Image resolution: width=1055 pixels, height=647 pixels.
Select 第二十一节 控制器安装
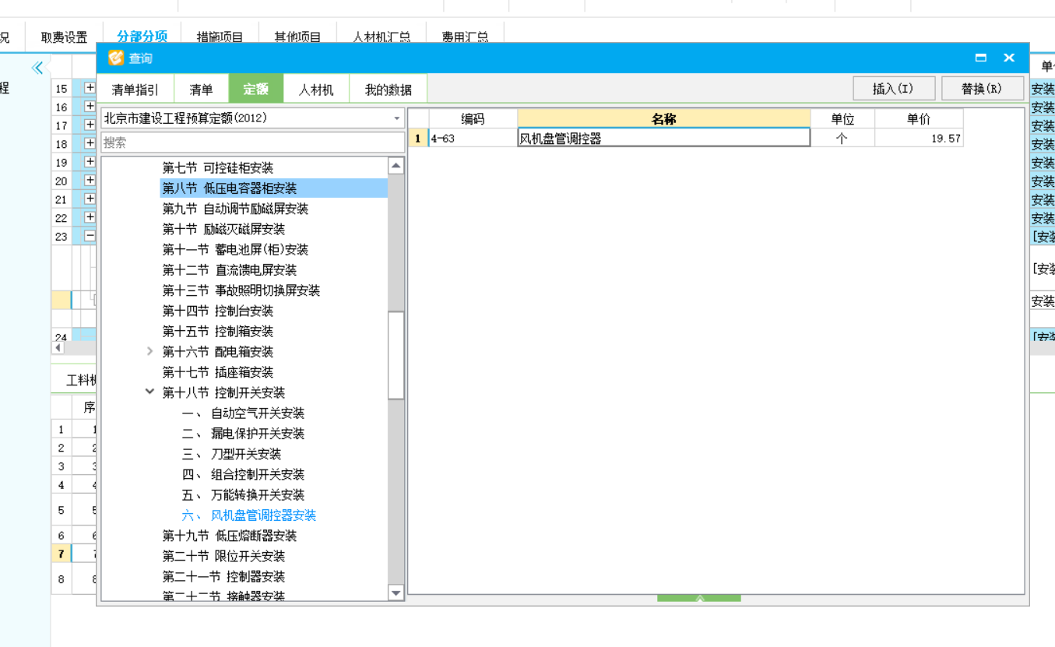[x=223, y=577]
